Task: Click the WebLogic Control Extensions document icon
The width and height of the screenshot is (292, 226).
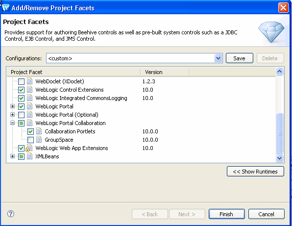Action: [x=29, y=89]
